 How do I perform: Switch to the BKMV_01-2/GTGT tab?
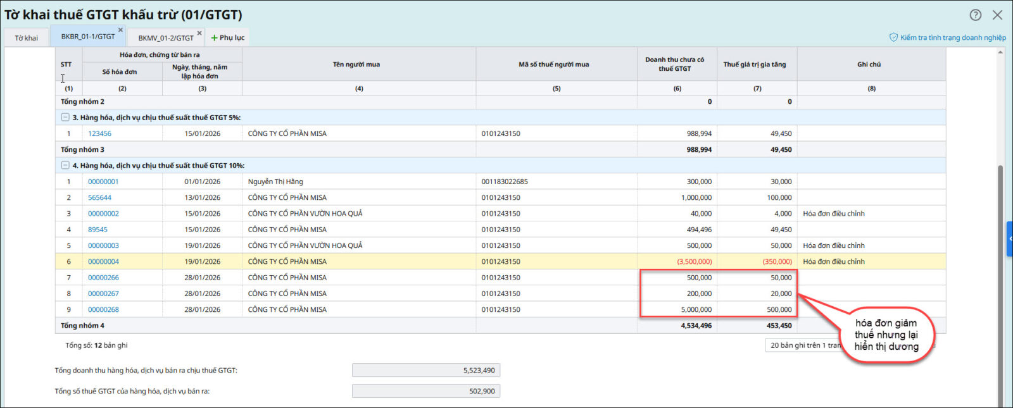(165, 38)
